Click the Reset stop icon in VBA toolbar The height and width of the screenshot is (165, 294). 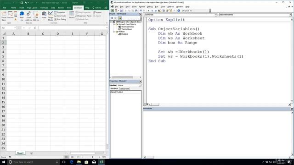coord(156,11)
